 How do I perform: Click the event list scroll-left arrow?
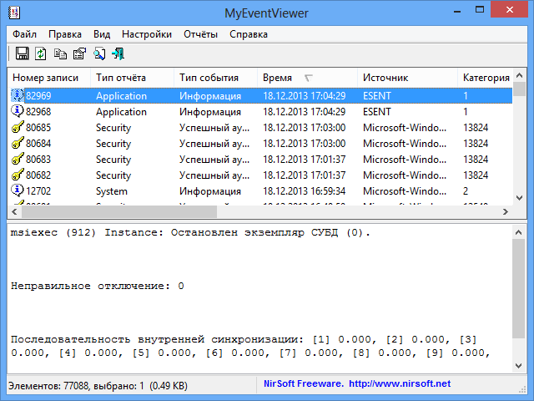(x=14, y=211)
